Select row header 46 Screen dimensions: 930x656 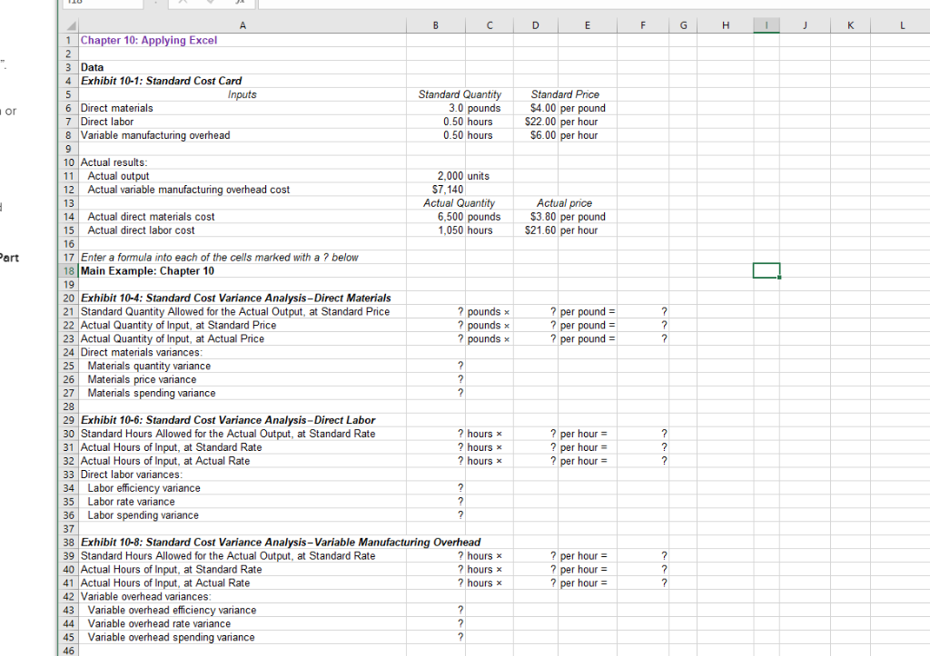67,650
